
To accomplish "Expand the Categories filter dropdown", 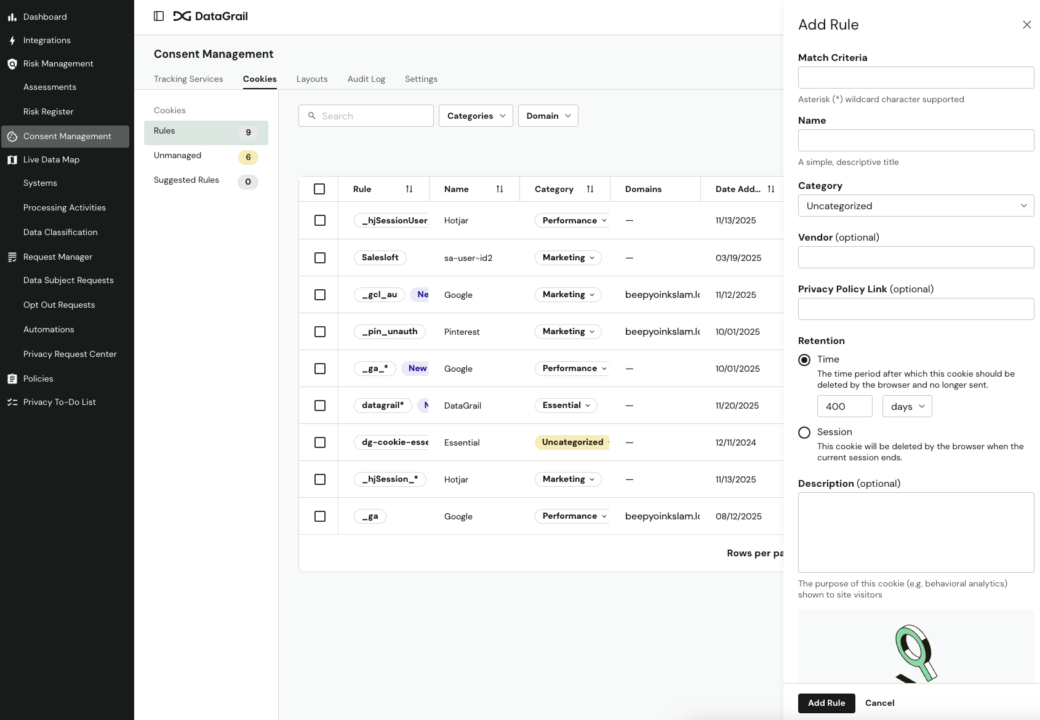I will tap(476, 116).
